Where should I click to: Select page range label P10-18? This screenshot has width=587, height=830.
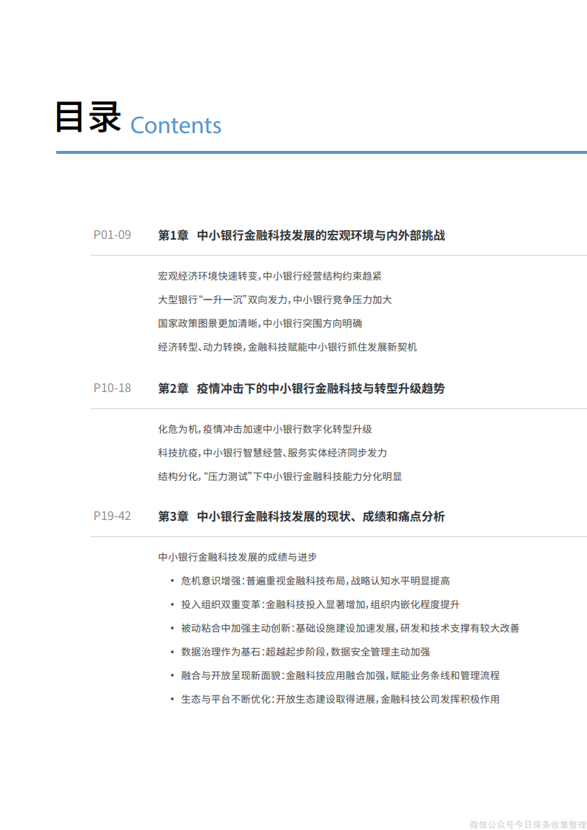coord(112,388)
